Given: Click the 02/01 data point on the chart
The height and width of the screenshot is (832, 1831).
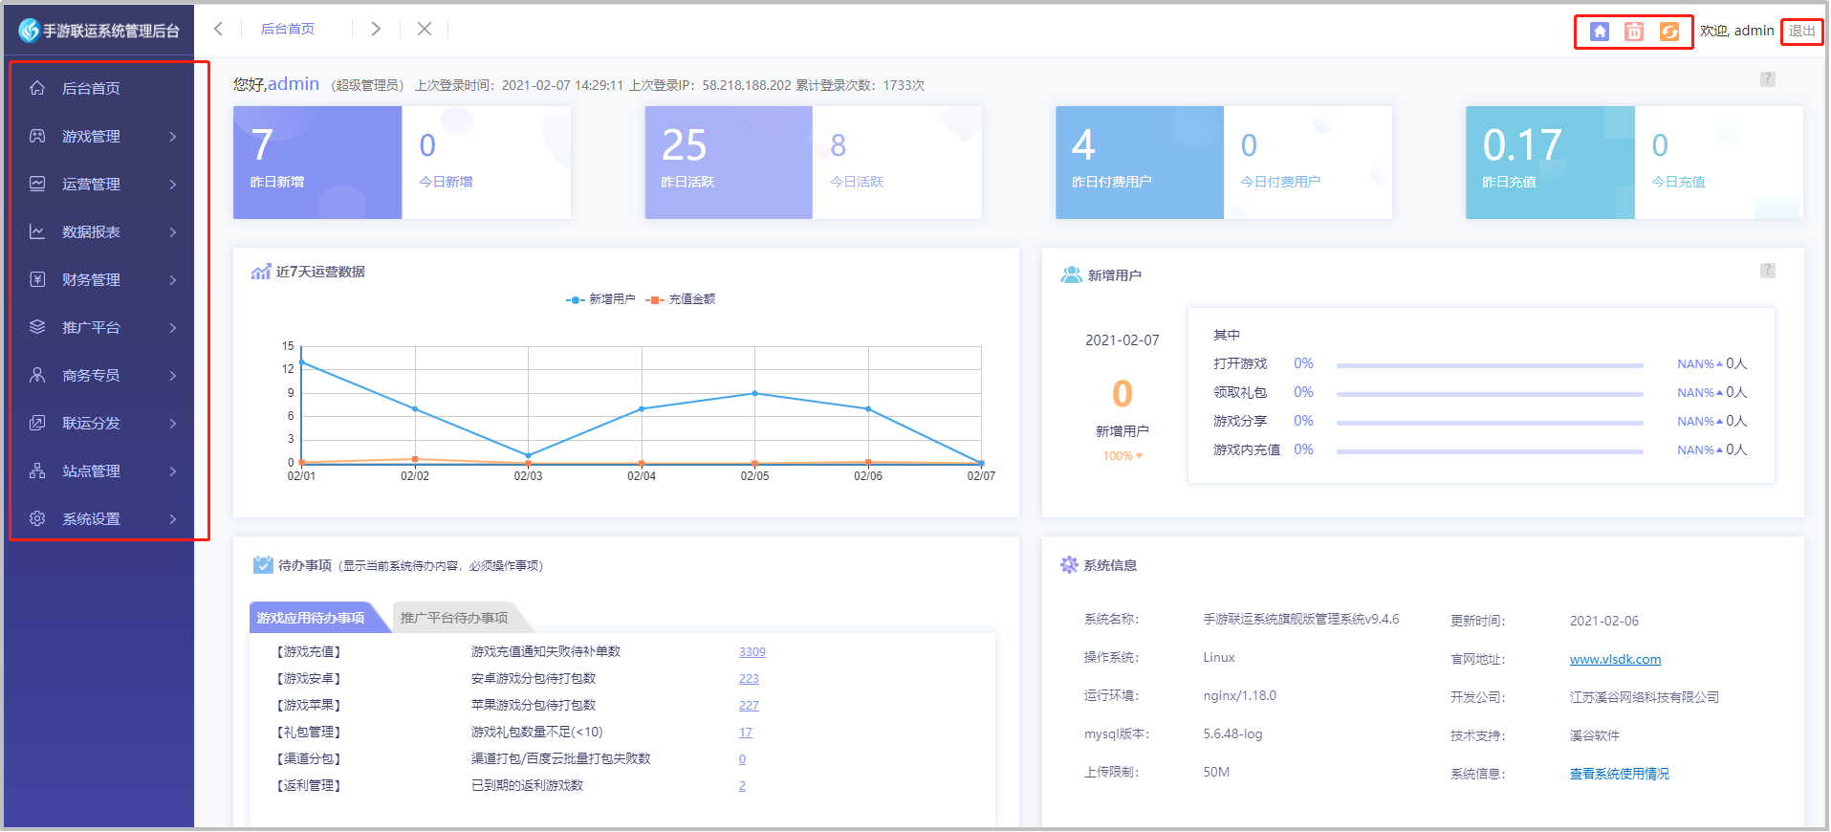Looking at the screenshot, I should 301,362.
